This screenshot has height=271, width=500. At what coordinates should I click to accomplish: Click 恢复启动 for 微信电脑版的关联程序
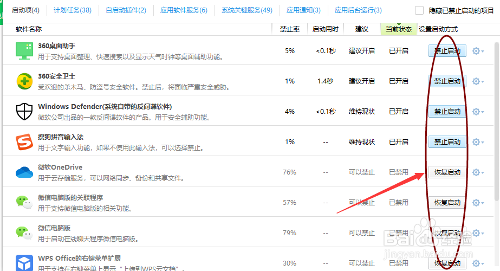pyautogui.click(x=447, y=202)
